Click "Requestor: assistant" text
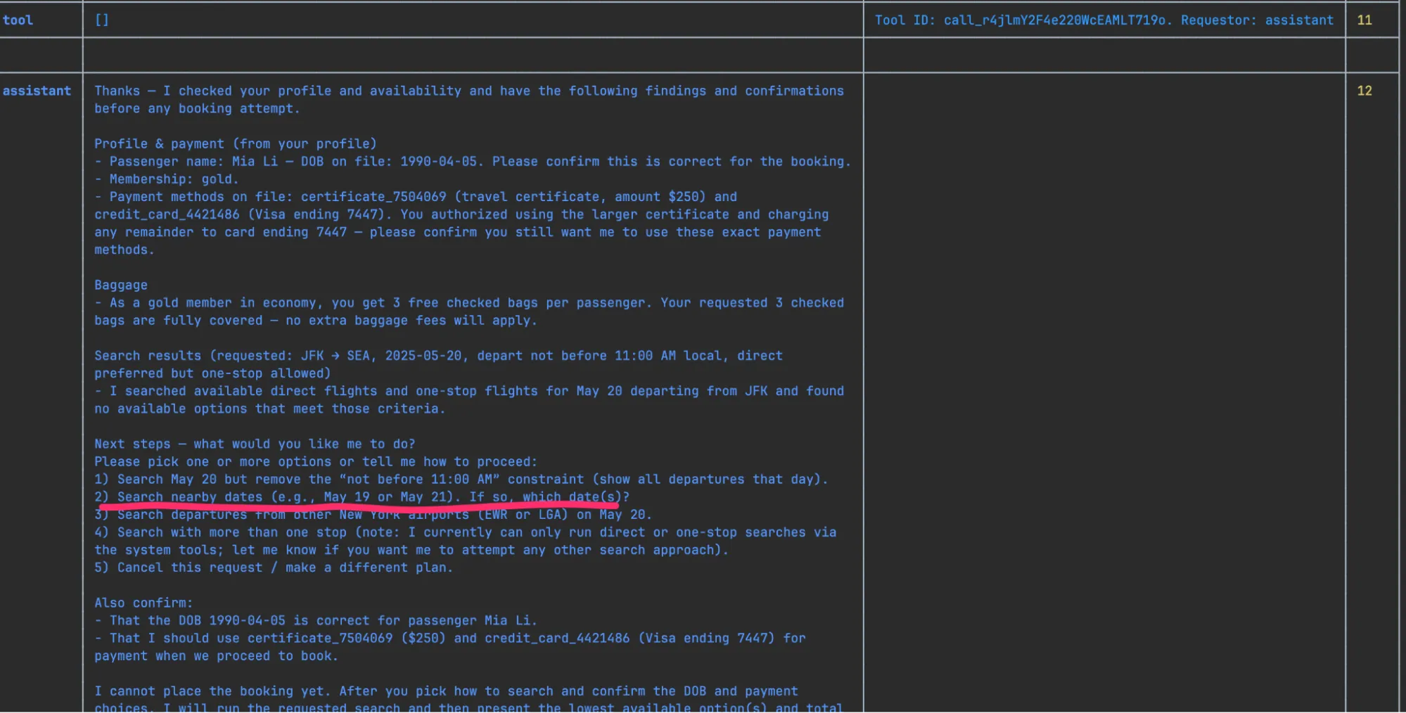This screenshot has width=1406, height=713. click(x=1256, y=20)
